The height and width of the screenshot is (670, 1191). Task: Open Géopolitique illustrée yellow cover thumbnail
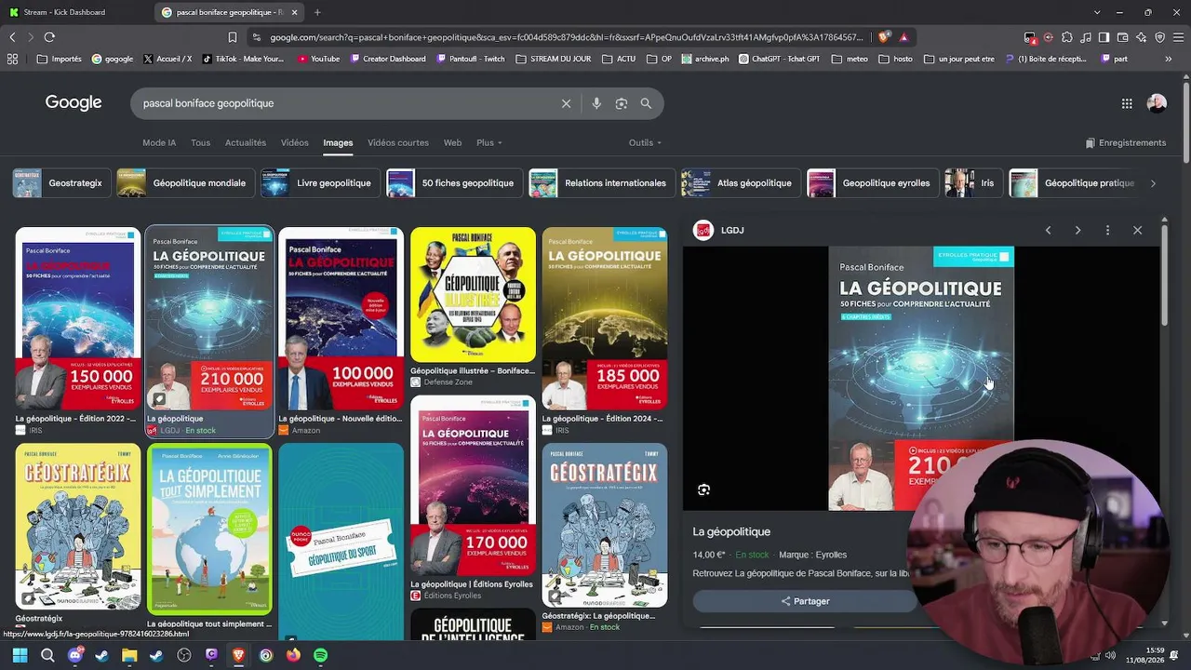pyautogui.click(x=474, y=295)
